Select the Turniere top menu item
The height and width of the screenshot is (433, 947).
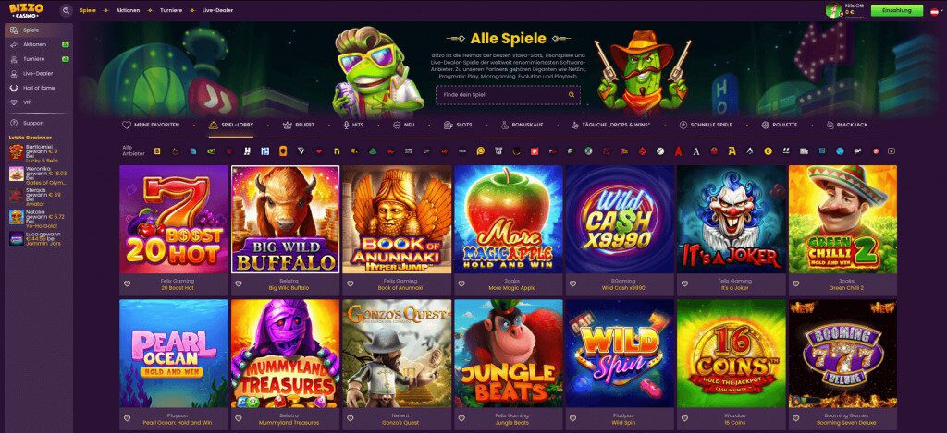[x=171, y=10]
